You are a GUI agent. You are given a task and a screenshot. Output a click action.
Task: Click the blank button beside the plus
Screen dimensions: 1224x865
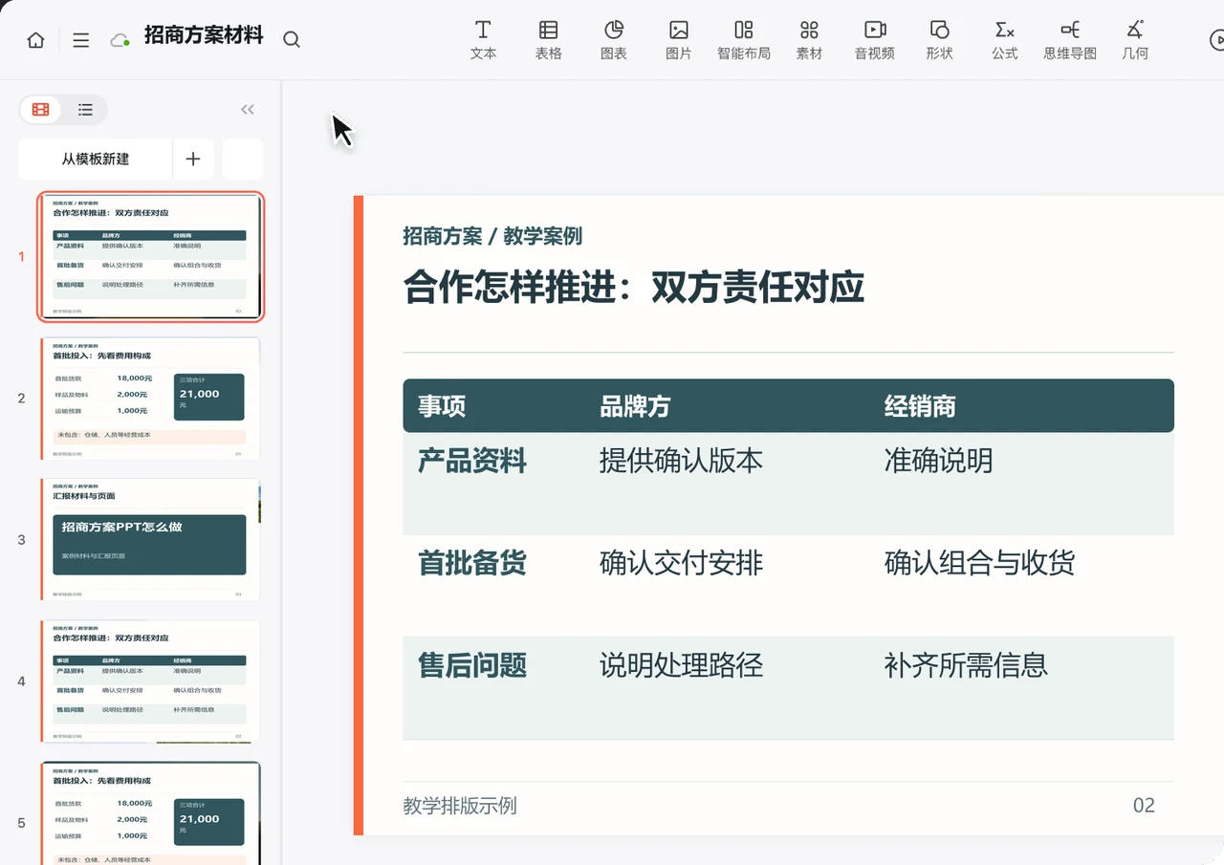[243, 159]
